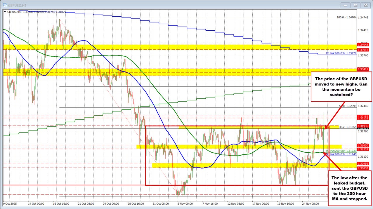This screenshot has height=209, width=373.
Task: Click the annotation box about GBPUSD moving to new highs
Action: (341, 87)
